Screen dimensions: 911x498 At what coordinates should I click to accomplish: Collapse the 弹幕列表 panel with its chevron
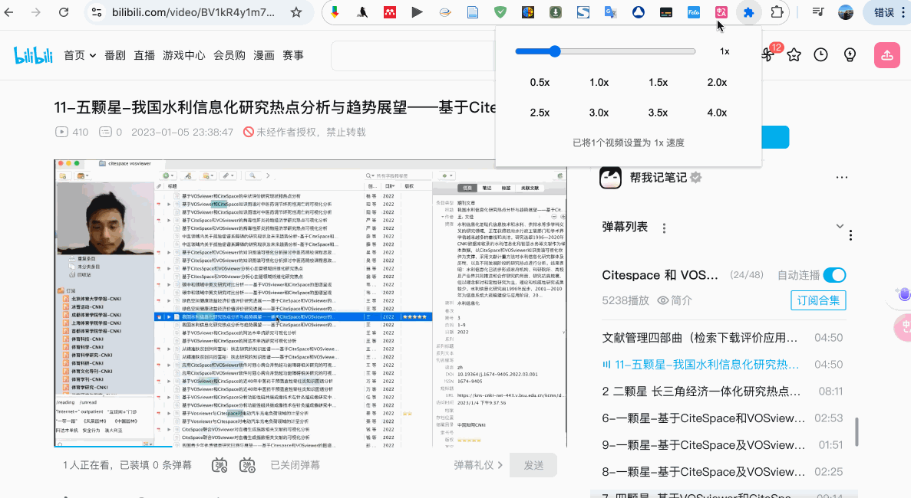coord(840,226)
